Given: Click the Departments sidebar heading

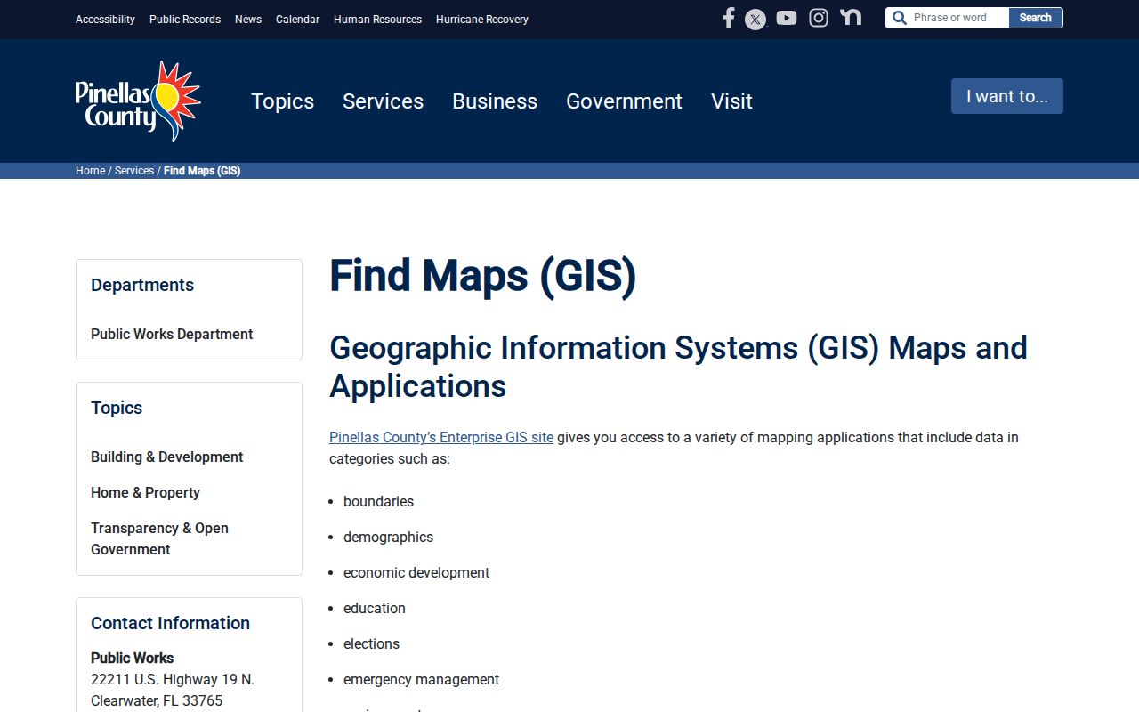Looking at the screenshot, I should tap(142, 285).
